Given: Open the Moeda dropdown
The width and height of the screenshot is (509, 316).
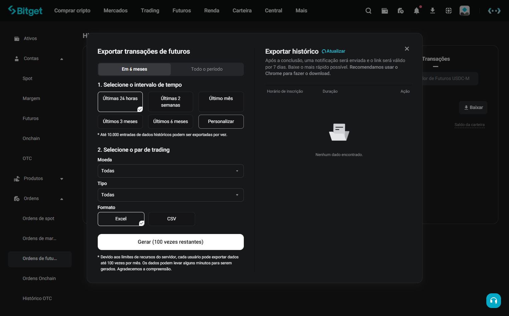Looking at the screenshot, I should [x=170, y=171].
